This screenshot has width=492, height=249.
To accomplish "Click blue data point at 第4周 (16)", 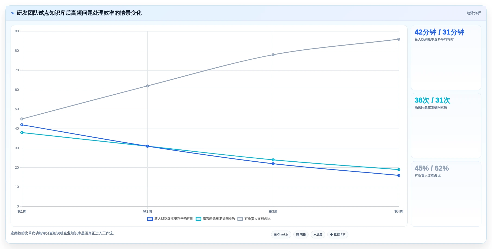I will (399, 175).
